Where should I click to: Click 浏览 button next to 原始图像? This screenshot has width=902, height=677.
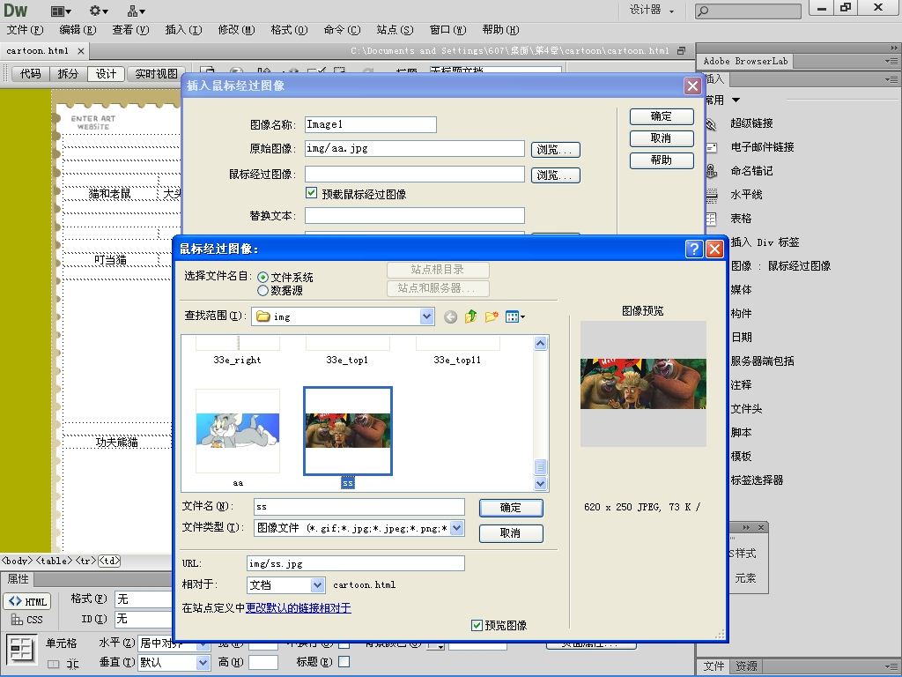click(x=555, y=150)
